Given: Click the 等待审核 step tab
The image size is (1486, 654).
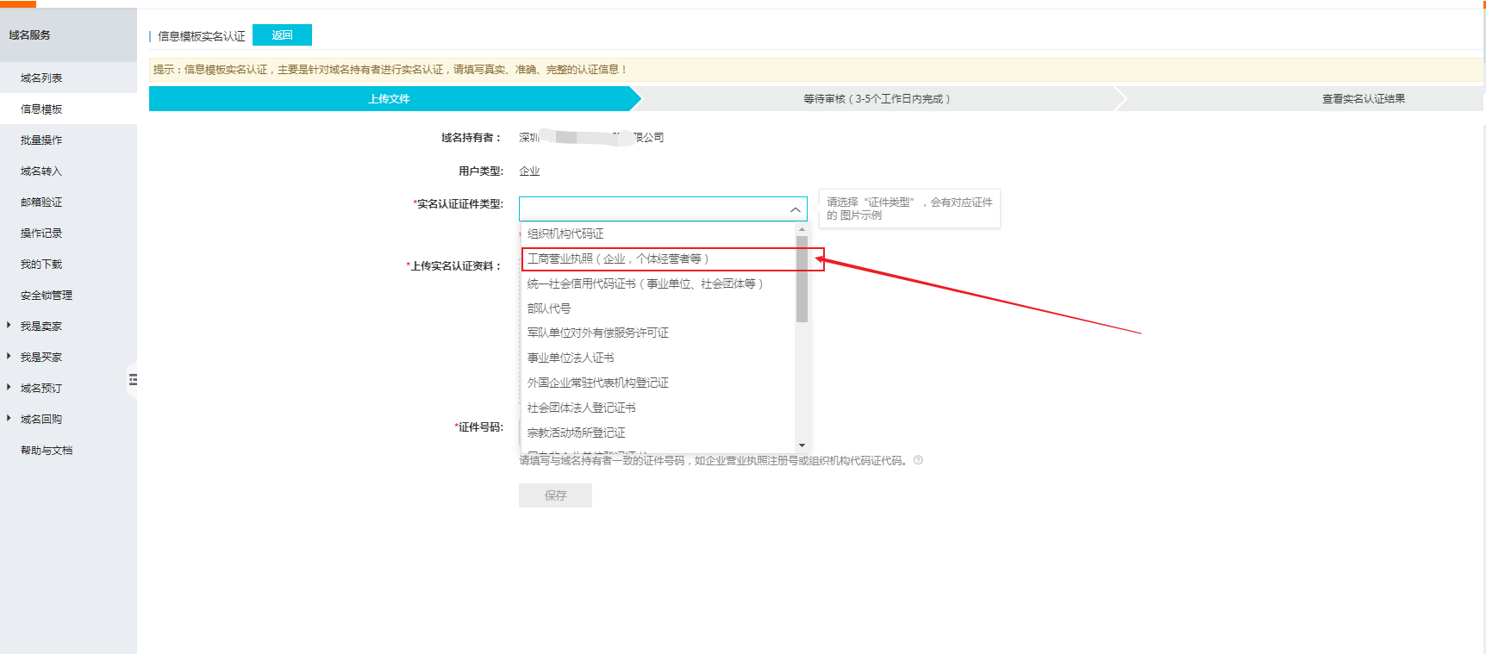Looking at the screenshot, I should click(877, 99).
